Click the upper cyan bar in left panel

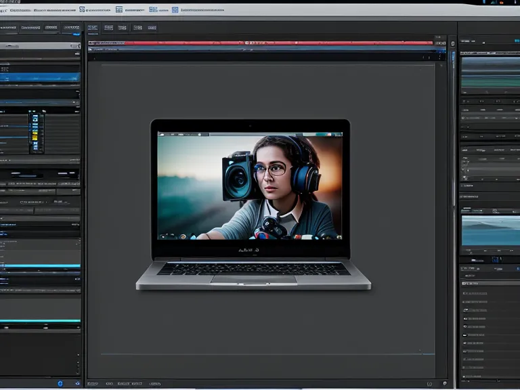[41, 265]
